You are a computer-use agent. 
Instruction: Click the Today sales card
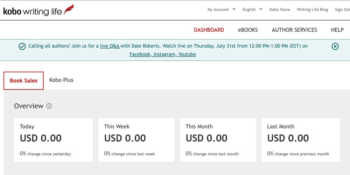click(53, 140)
